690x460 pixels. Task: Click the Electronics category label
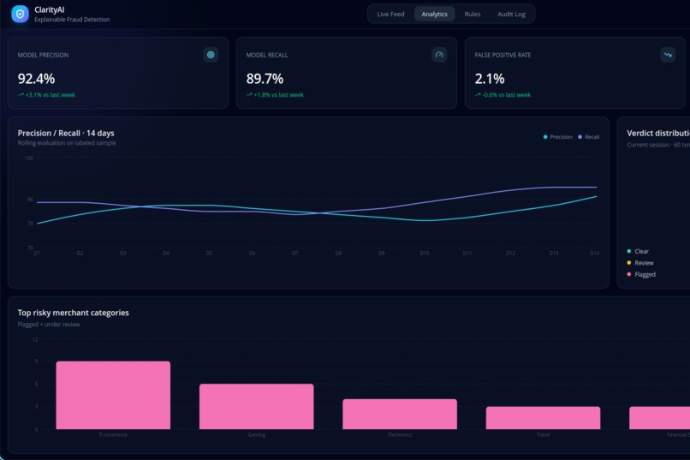(x=400, y=435)
